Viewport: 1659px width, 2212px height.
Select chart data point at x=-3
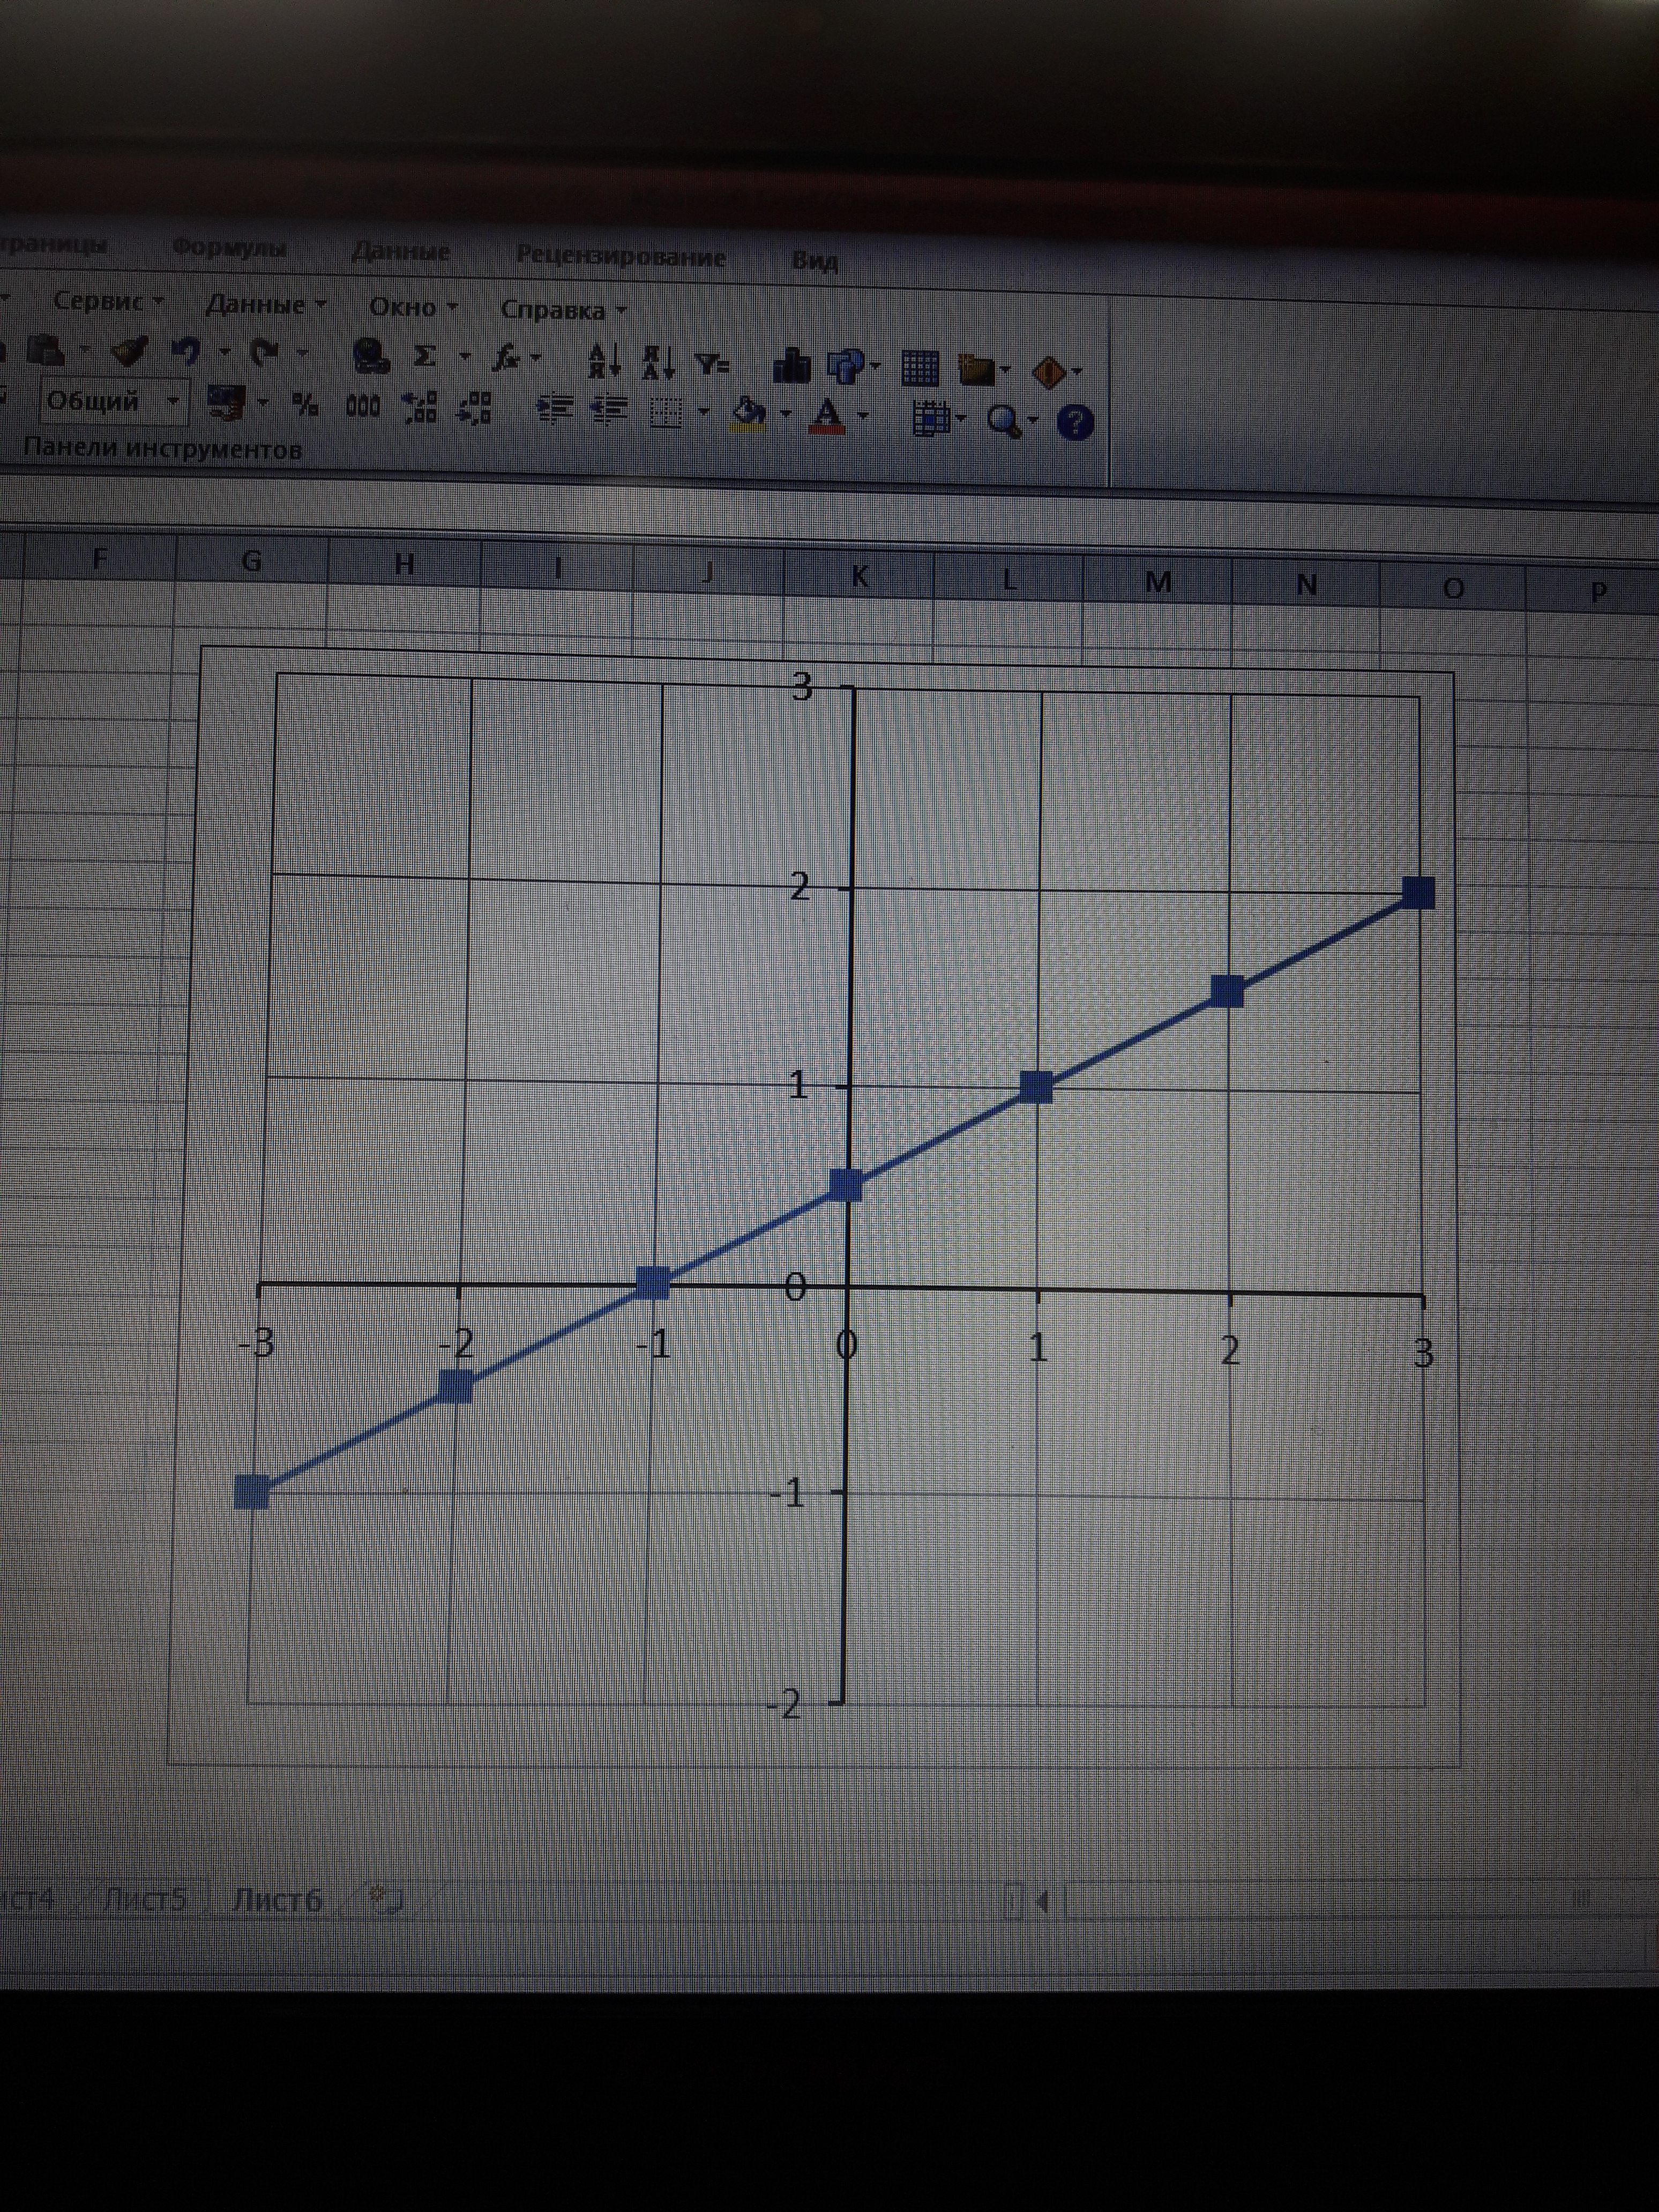coord(252,1492)
